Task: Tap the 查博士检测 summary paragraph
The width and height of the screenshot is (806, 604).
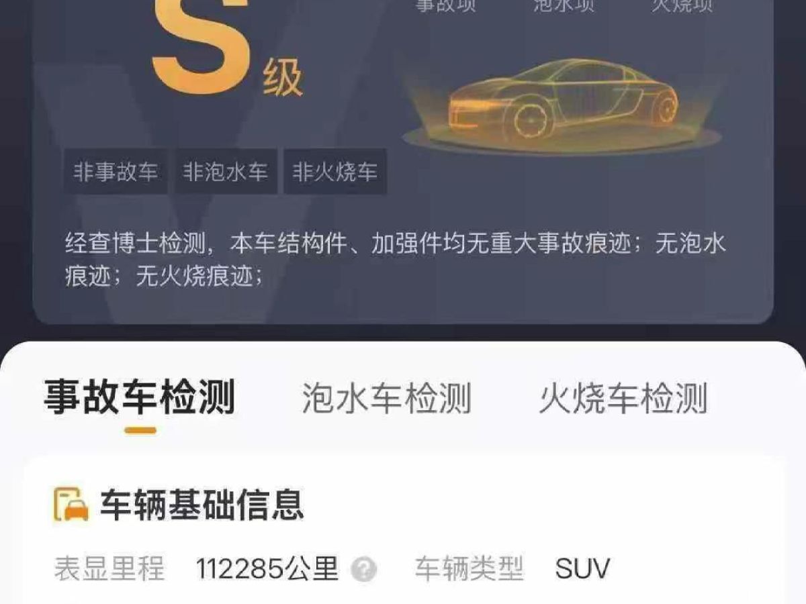Action: [x=396, y=260]
